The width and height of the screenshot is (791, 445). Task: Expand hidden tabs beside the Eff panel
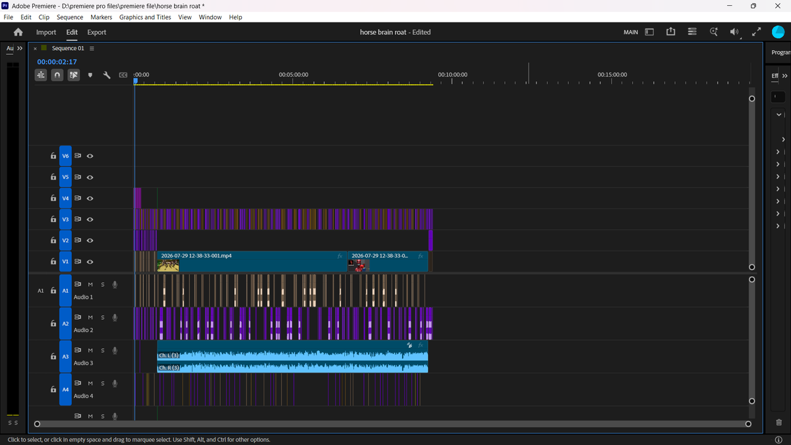click(x=784, y=76)
